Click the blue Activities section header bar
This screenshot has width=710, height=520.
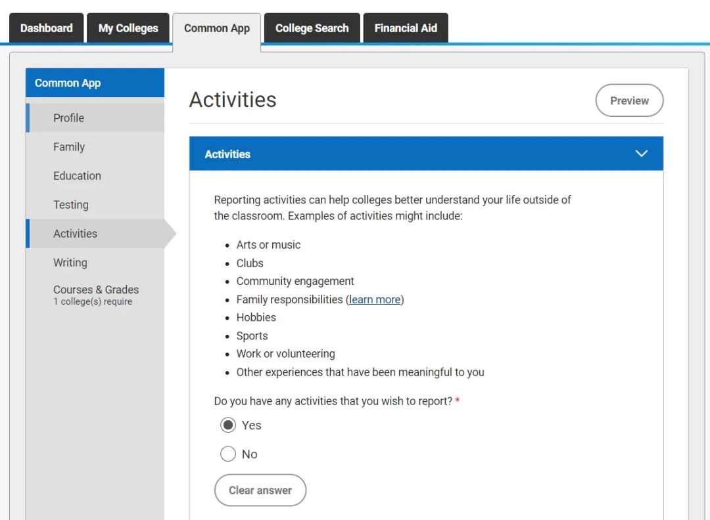[426, 154]
